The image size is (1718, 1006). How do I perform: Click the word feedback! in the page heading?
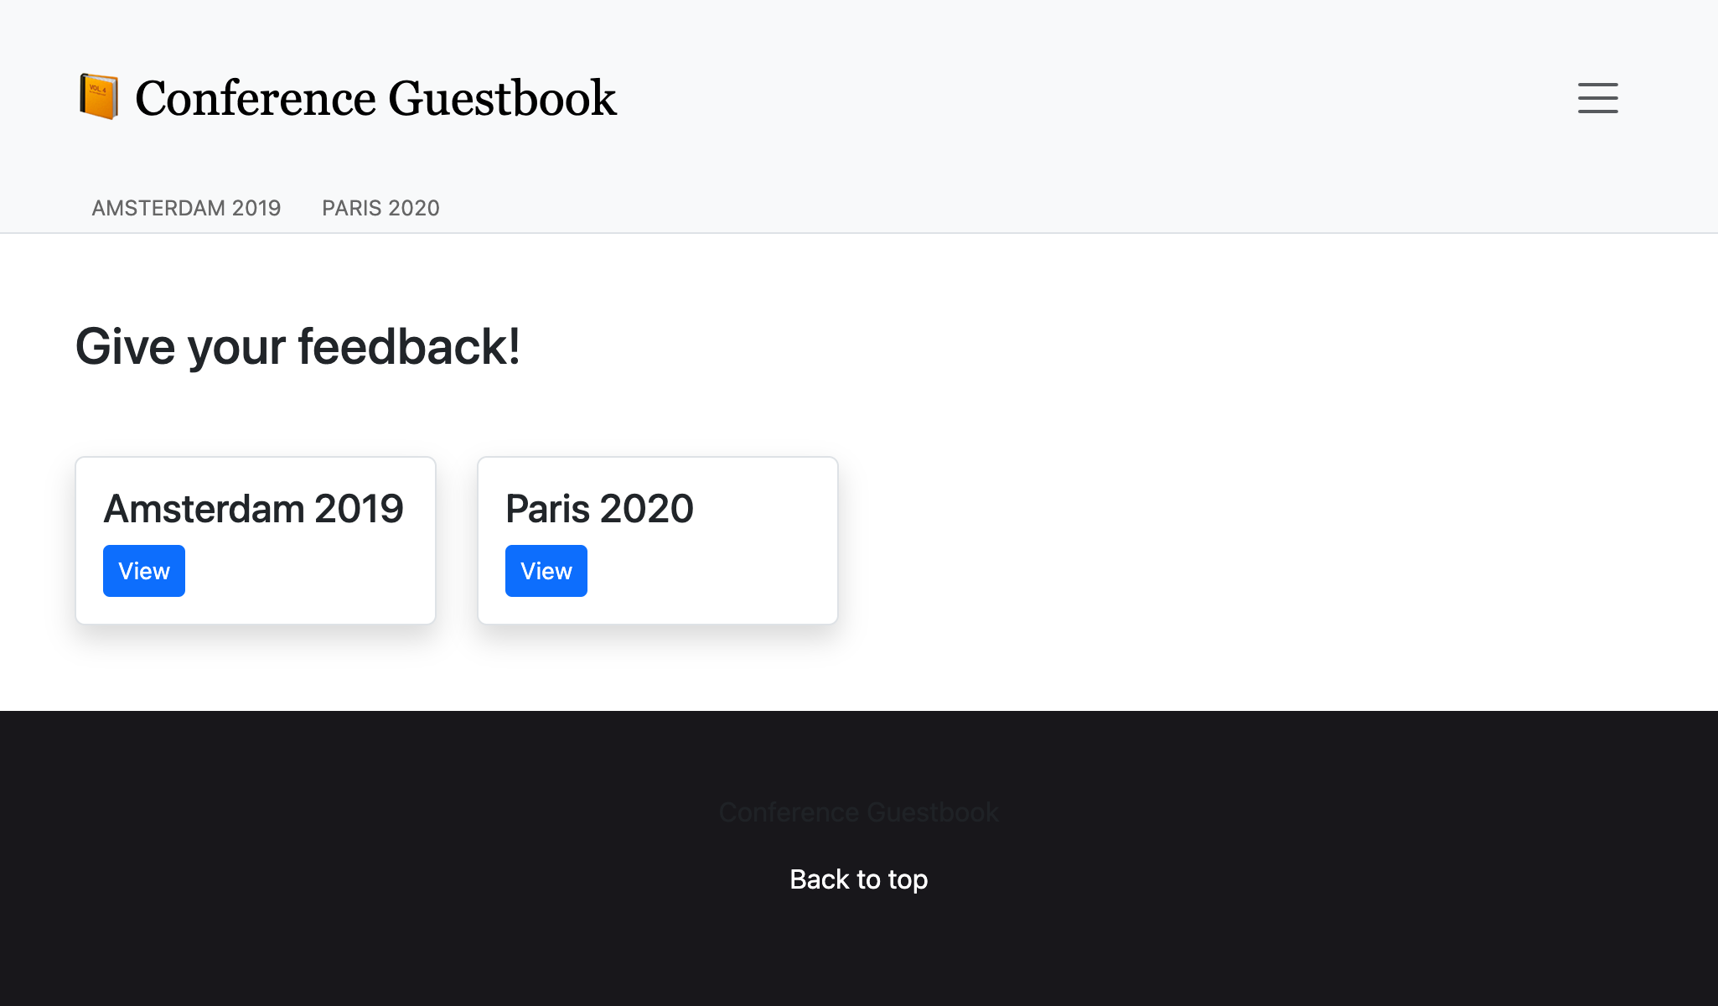coord(409,347)
